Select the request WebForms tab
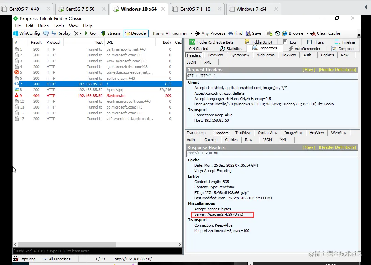The height and width of the screenshot is (265, 371). coord(265,55)
